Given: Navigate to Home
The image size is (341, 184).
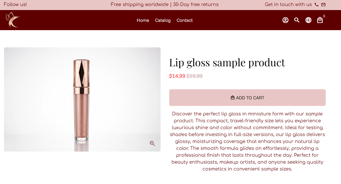Looking at the screenshot, I should 143,20.
